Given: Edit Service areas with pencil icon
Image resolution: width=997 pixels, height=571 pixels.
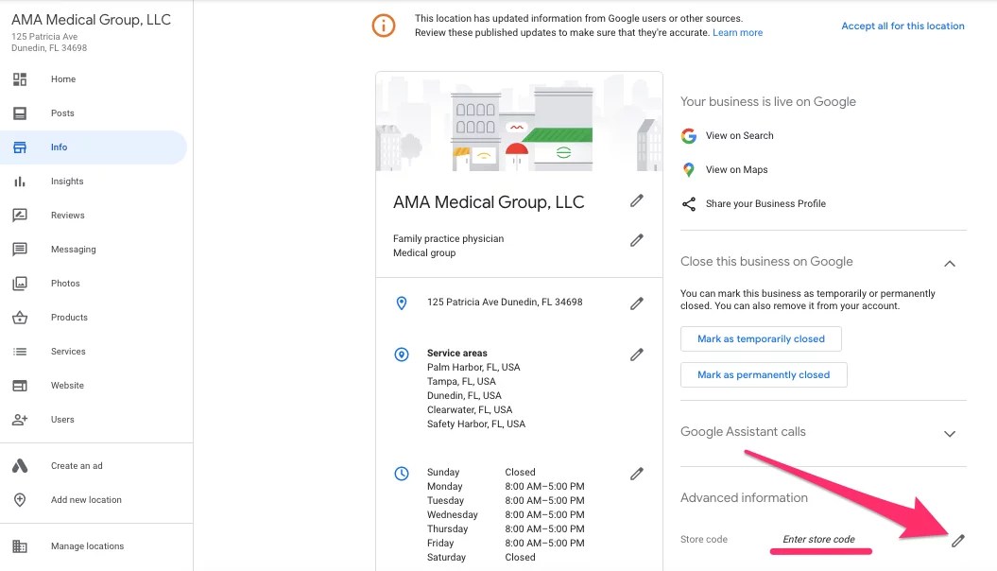Looking at the screenshot, I should (637, 355).
